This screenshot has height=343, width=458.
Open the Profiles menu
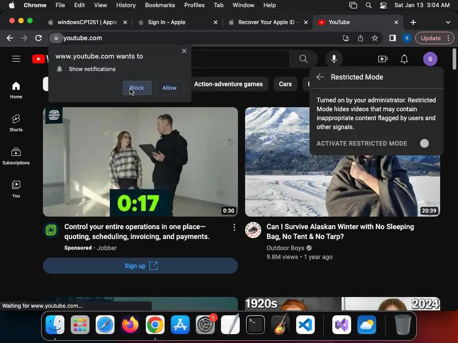coord(194,5)
